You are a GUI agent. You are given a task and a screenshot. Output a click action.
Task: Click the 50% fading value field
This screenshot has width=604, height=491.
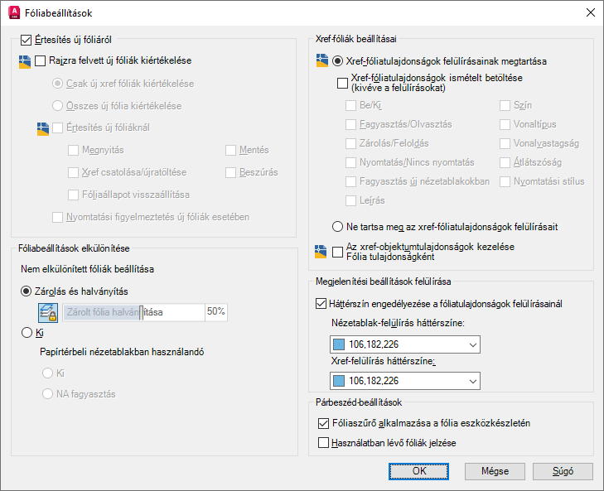[x=216, y=312]
